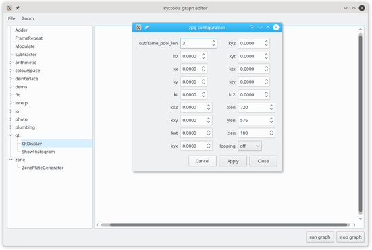Click the help question mark in the dialog title bar
This screenshot has width=372, height=250.
coord(252,28)
